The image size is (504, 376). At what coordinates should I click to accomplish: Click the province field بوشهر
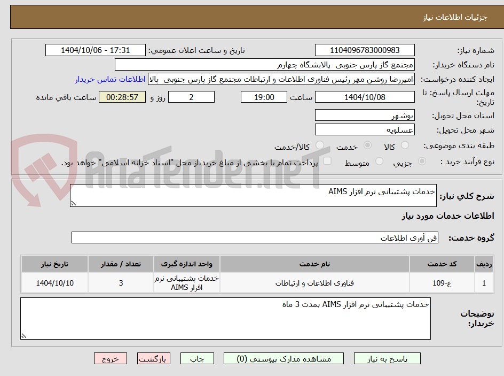pyautogui.click(x=365, y=115)
